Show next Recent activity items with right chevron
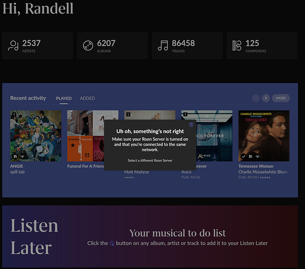This screenshot has height=269, width=305. click(266, 98)
